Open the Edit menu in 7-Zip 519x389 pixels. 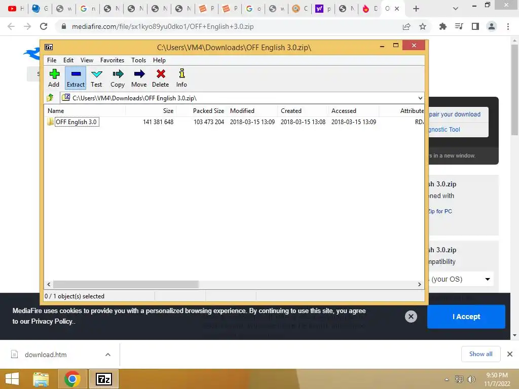(68, 60)
